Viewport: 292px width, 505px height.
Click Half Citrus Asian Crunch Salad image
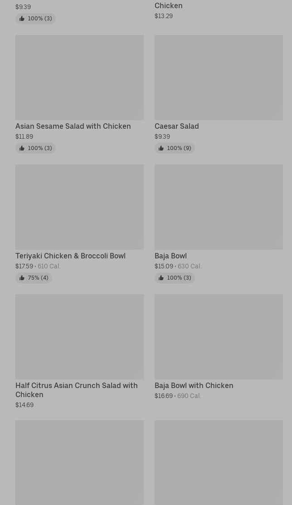click(79, 337)
